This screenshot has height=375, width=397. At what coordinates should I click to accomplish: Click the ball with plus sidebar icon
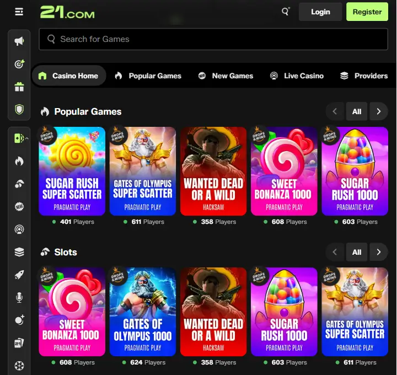(x=19, y=320)
